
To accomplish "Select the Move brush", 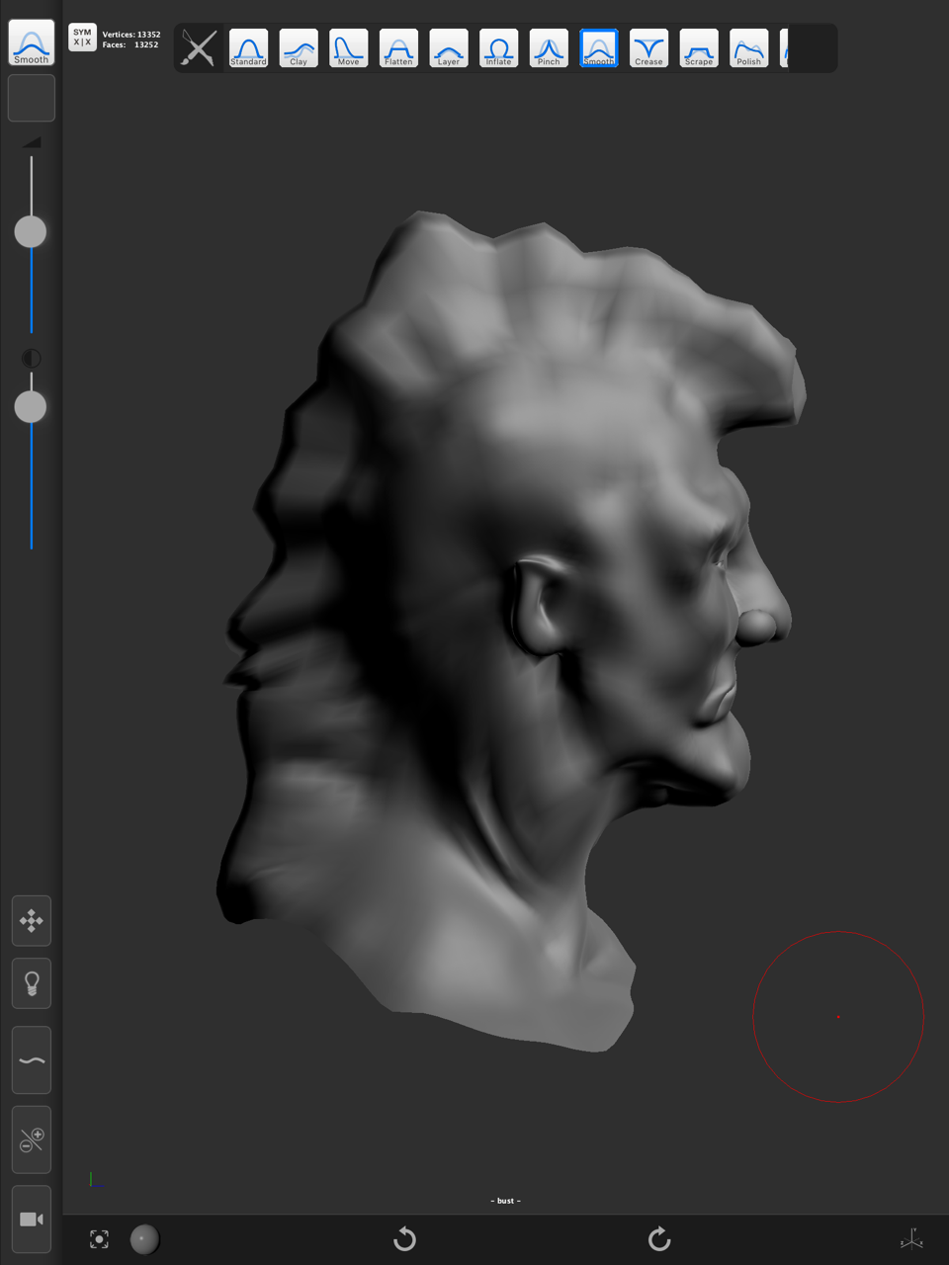I will (x=348, y=48).
